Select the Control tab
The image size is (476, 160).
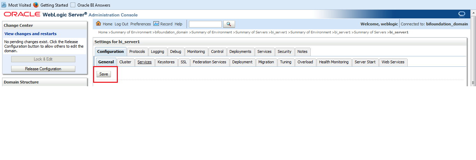(x=217, y=51)
